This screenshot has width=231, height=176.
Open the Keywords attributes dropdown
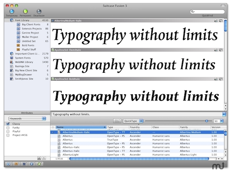pyautogui.click(x=27, y=119)
